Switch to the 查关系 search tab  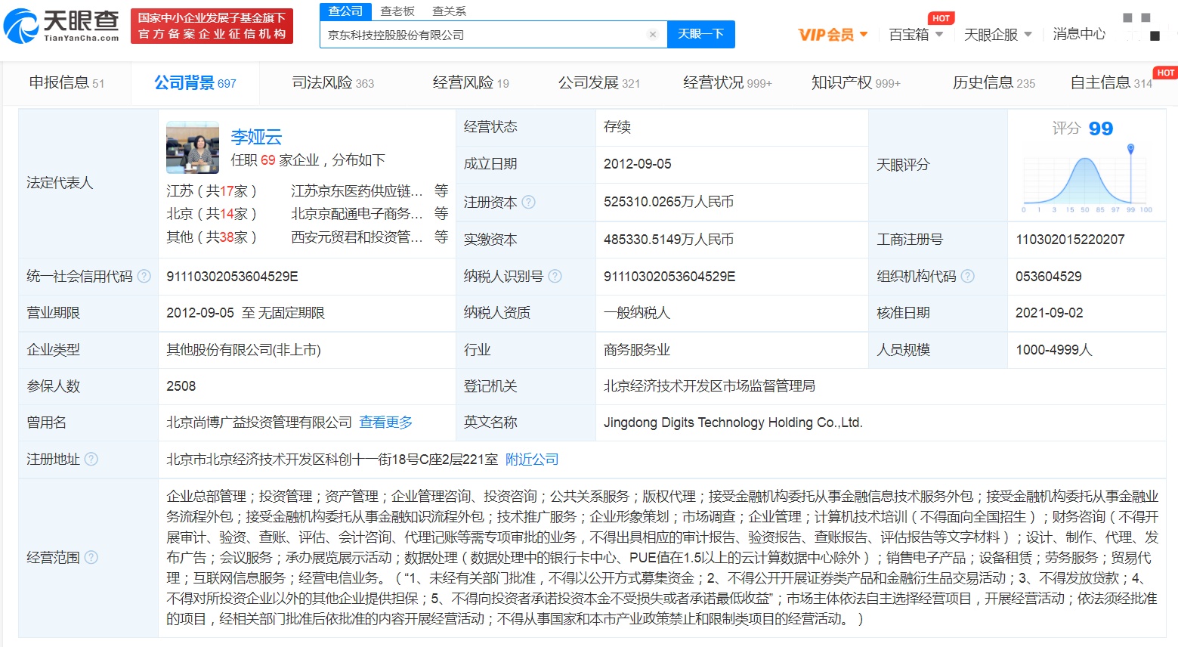pyautogui.click(x=449, y=11)
